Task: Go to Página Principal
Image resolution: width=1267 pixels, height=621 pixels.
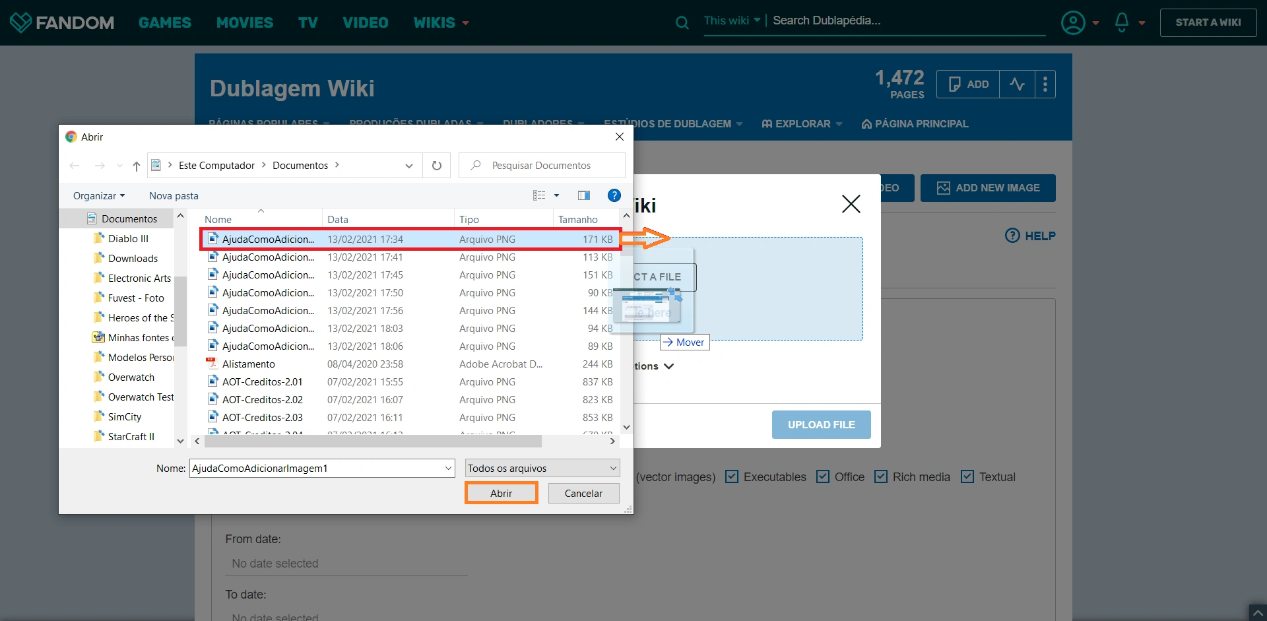Action: tap(915, 124)
